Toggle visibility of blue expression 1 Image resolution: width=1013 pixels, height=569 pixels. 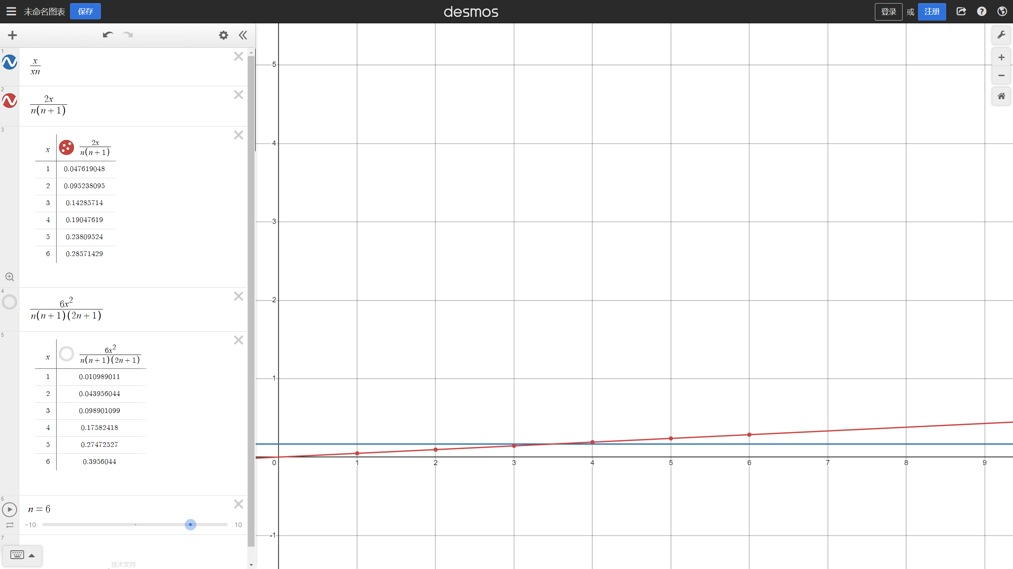[9, 62]
